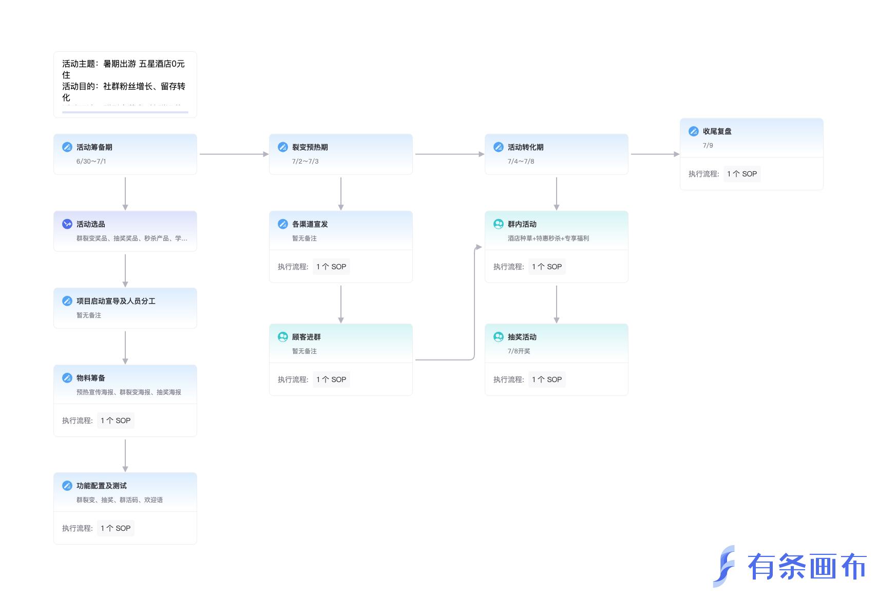The image size is (877, 598).
Task: Click the 7/9 date on 收尾复盘
Action: coord(708,145)
